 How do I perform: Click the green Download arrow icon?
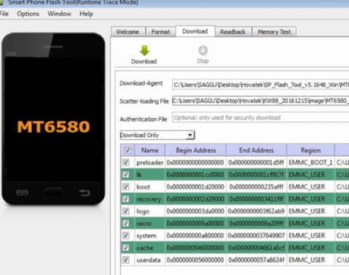(x=144, y=51)
